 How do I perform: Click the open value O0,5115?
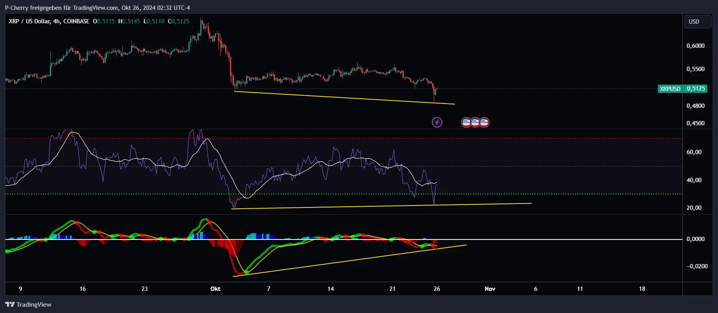pyautogui.click(x=104, y=21)
